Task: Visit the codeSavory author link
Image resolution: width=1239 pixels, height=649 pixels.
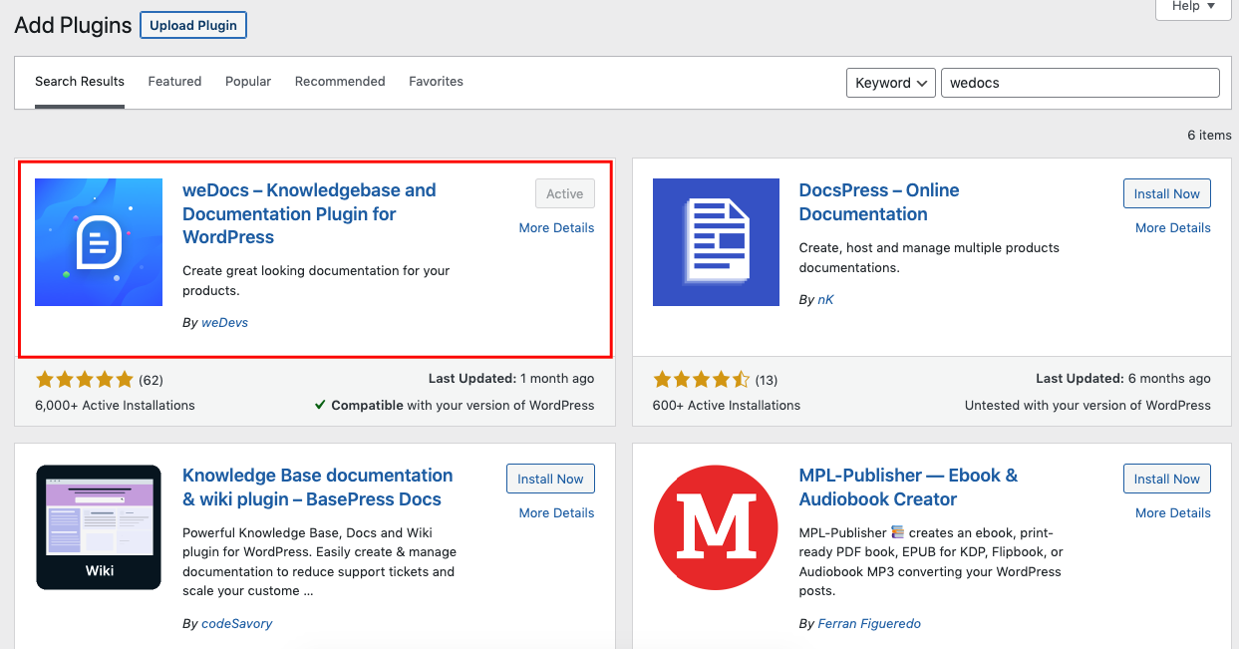Action: [236, 624]
